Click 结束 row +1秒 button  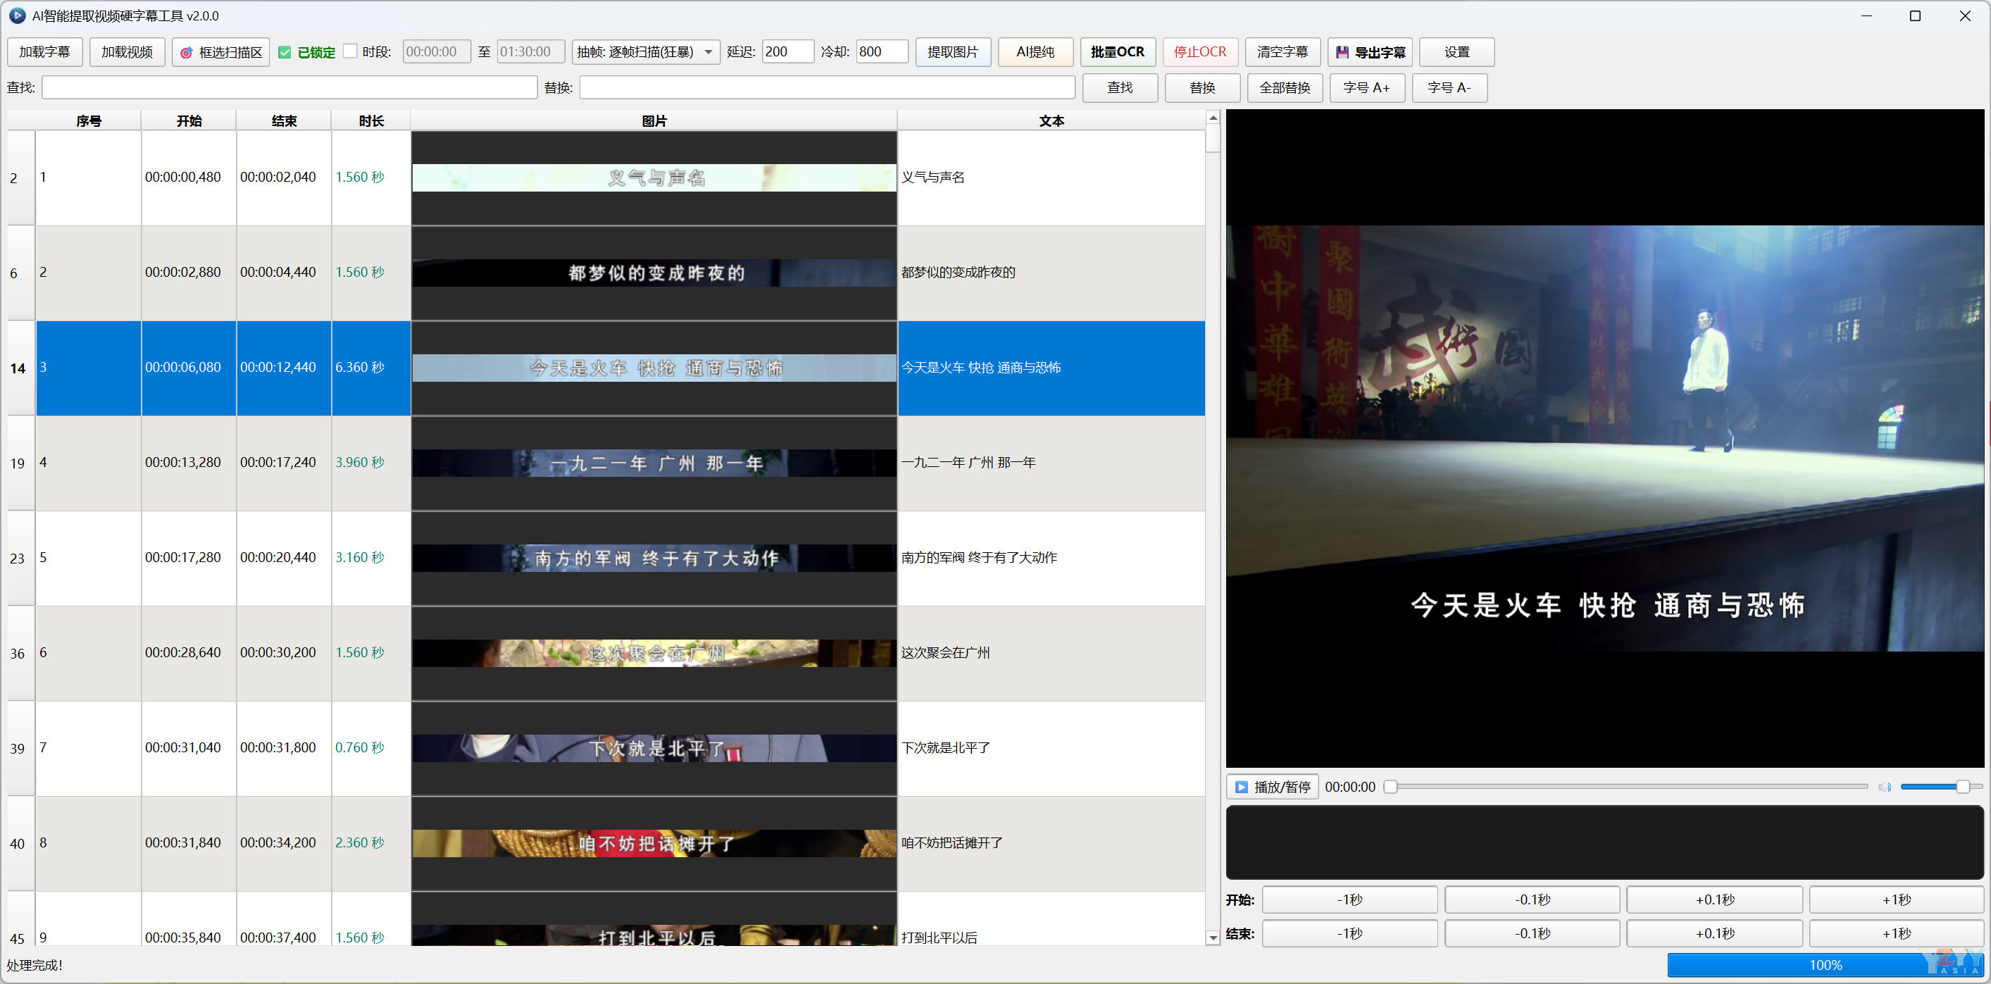pos(1897,934)
